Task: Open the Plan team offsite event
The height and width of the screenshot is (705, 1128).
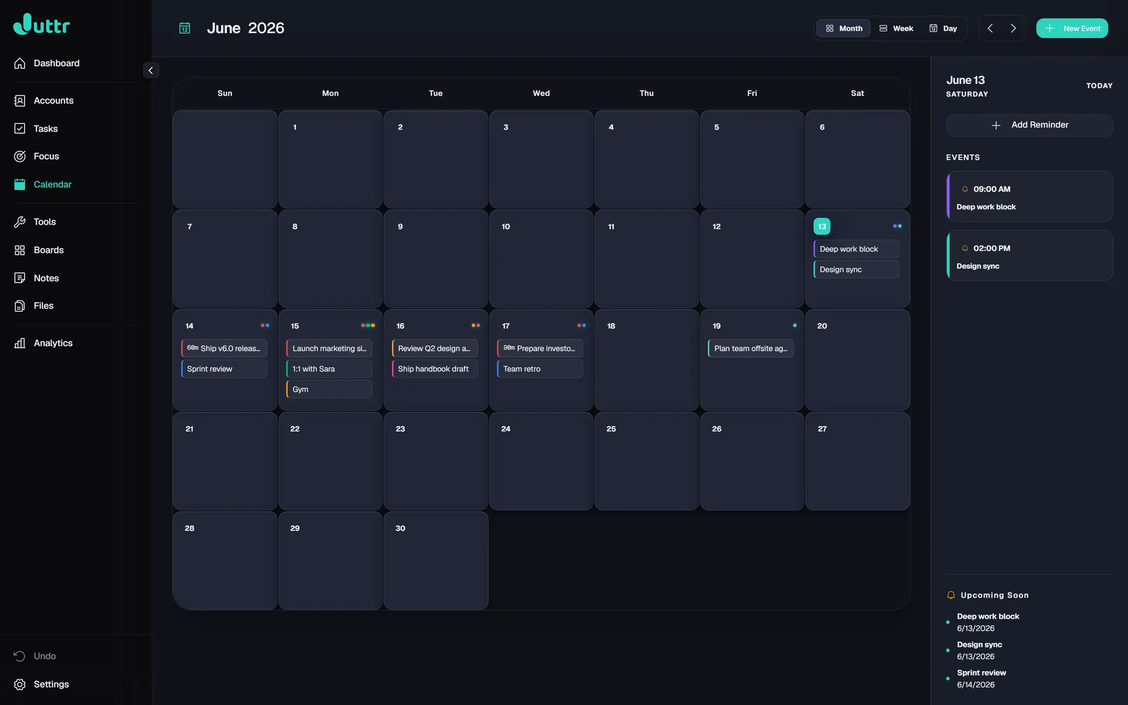Action: (751, 348)
